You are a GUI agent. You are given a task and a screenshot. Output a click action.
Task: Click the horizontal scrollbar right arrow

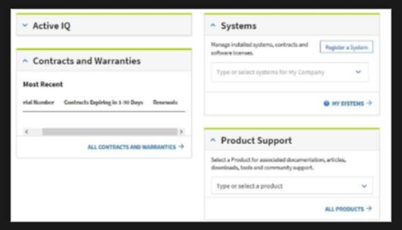click(182, 132)
